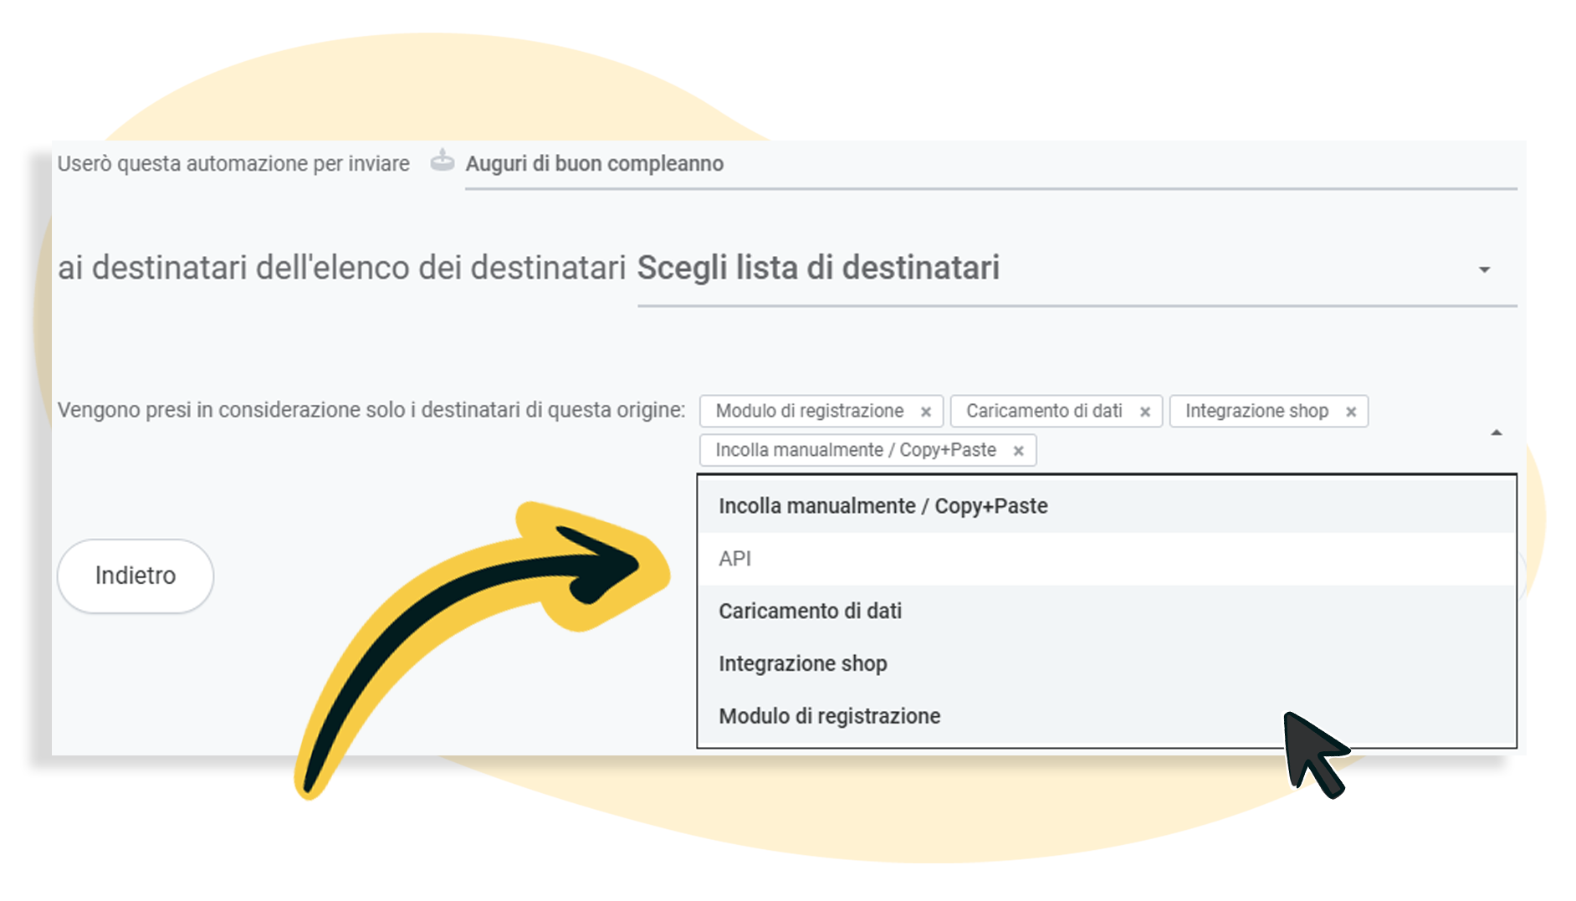
Task: Choose 'Caricamento di dati' in dropdown list
Action: click(x=810, y=612)
